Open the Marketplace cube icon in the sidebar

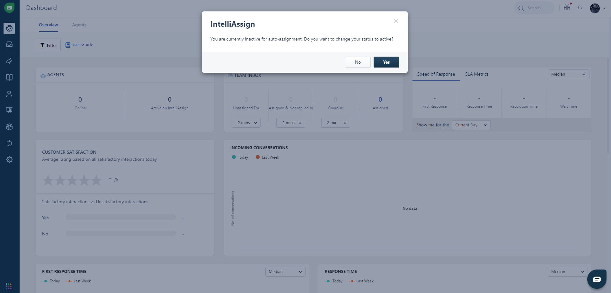click(9, 127)
